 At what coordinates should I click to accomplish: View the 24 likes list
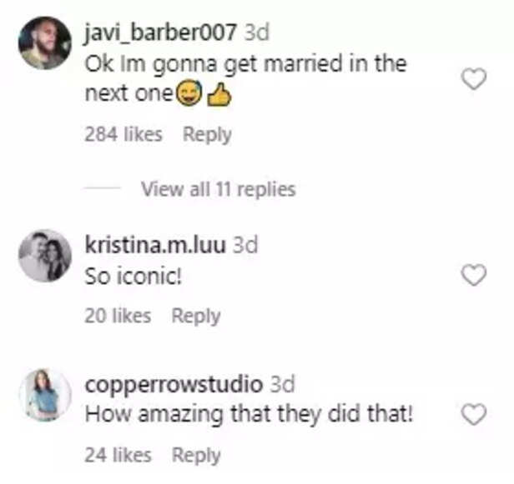tap(118, 455)
